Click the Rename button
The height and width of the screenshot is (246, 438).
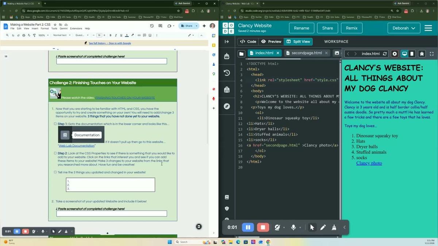301,28
